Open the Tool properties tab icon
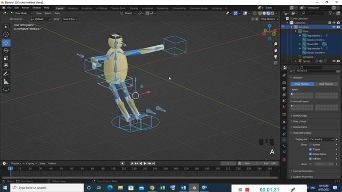This screenshot has width=342, height=192. (284, 75)
